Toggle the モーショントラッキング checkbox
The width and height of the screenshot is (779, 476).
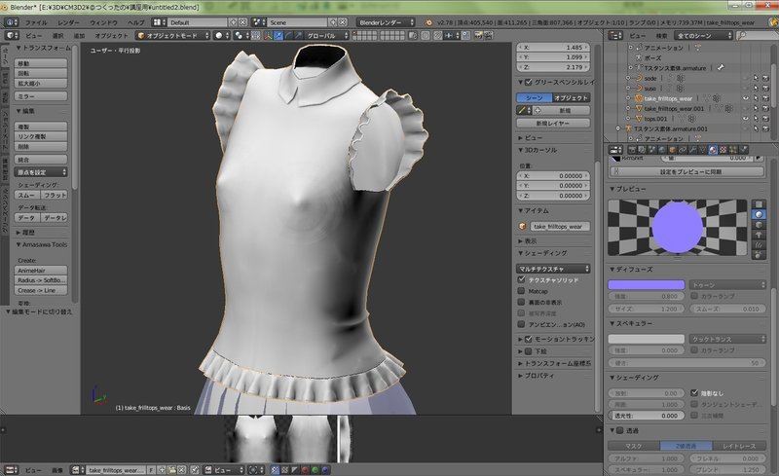coord(528,339)
